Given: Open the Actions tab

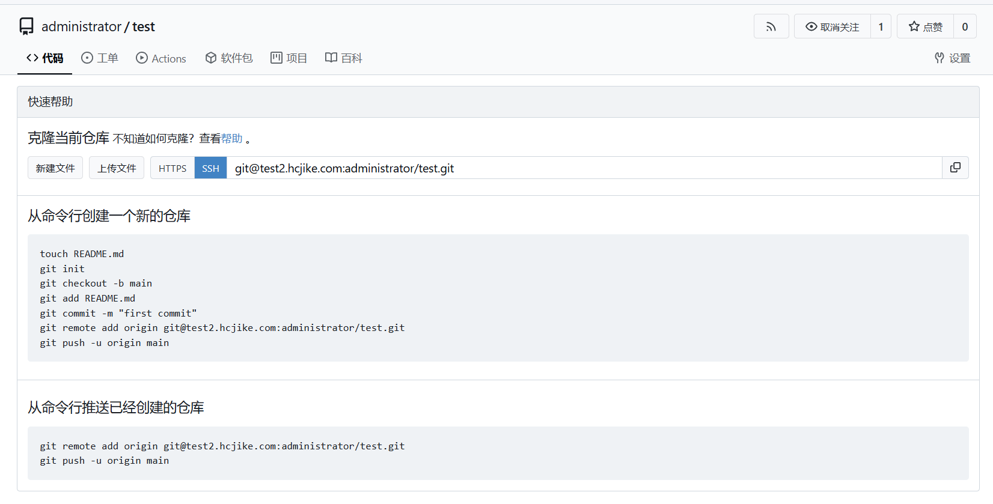Looking at the screenshot, I should 161,58.
